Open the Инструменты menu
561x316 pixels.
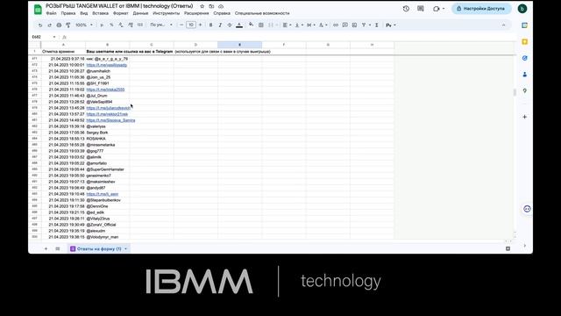coord(166,13)
